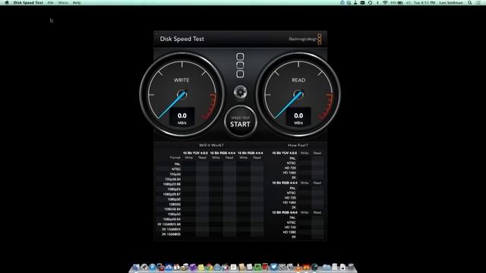Viewport: 486px width, 273px height.
Task: Click the "Will it Work?" heading
Action: pyautogui.click(x=211, y=145)
